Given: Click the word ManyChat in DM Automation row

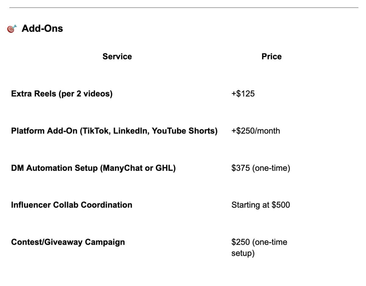Looking at the screenshot, I should pyautogui.click(x=128, y=168).
